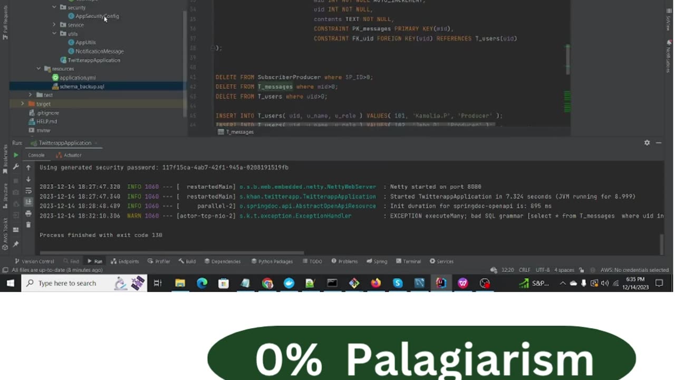This screenshot has height=380, width=675.
Task: Open Firefox from the Windows taskbar
Action: point(375,283)
